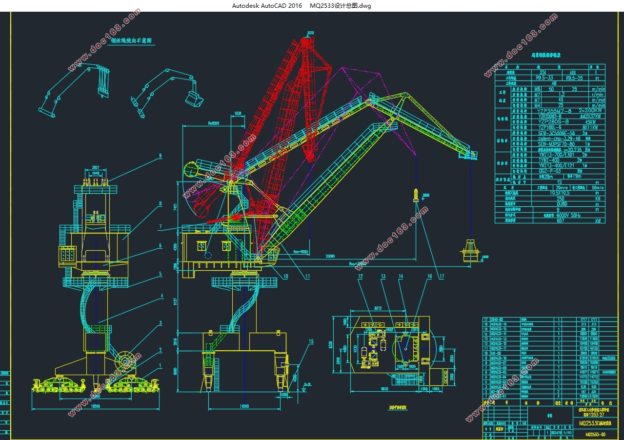The image size is (624, 440).
Task: Click the i=20.235 ratio value
Action: pyautogui.click(x=573, y=149)
